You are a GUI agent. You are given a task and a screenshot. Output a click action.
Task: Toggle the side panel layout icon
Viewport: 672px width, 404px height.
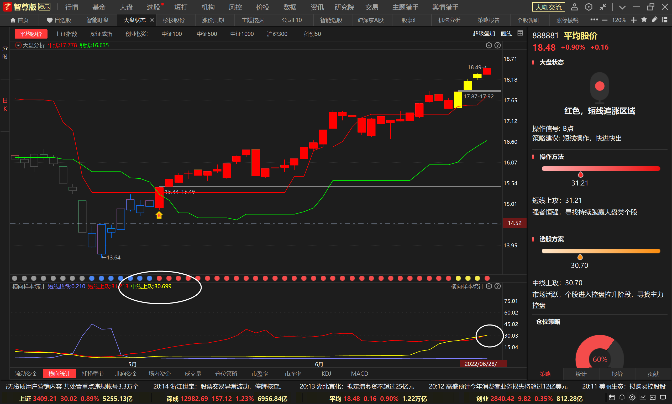click(x=664, y=20)
